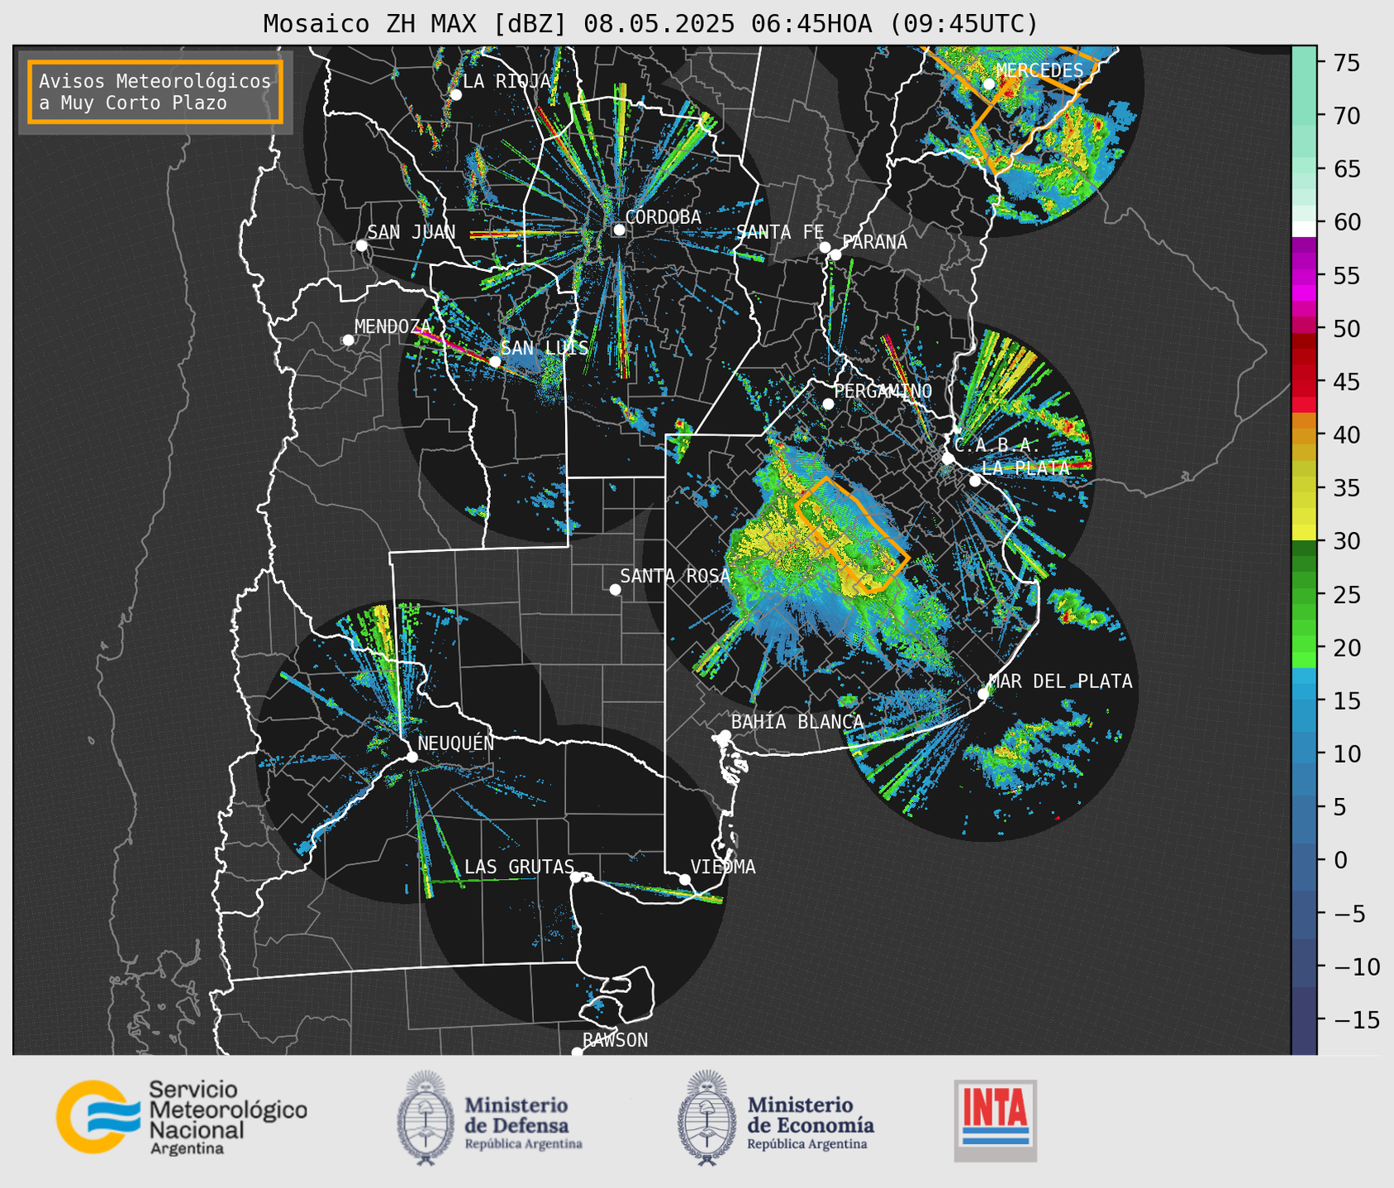
Task: Click the orange warning polygon in Buenos Aires province
Action: click(x=852, y=535)
